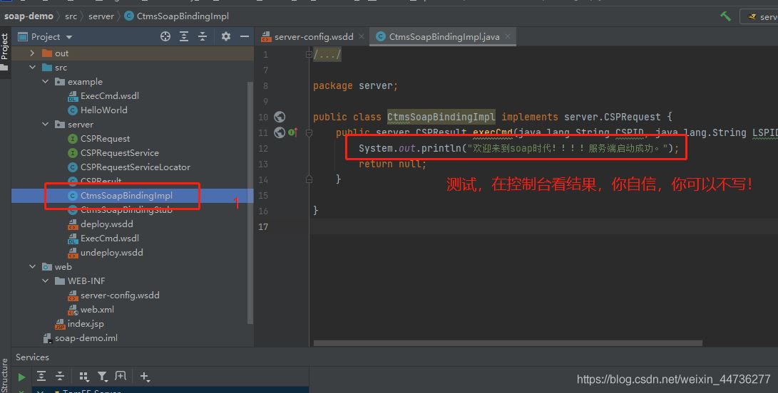Switch to server-config.wsdd editor tab
The image size is (778, 393).
pos(307,37)
